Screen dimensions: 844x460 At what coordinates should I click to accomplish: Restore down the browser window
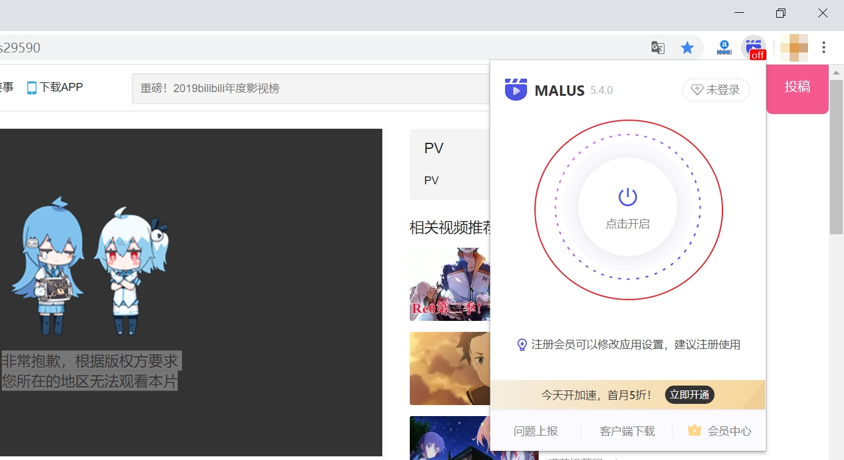781,13
